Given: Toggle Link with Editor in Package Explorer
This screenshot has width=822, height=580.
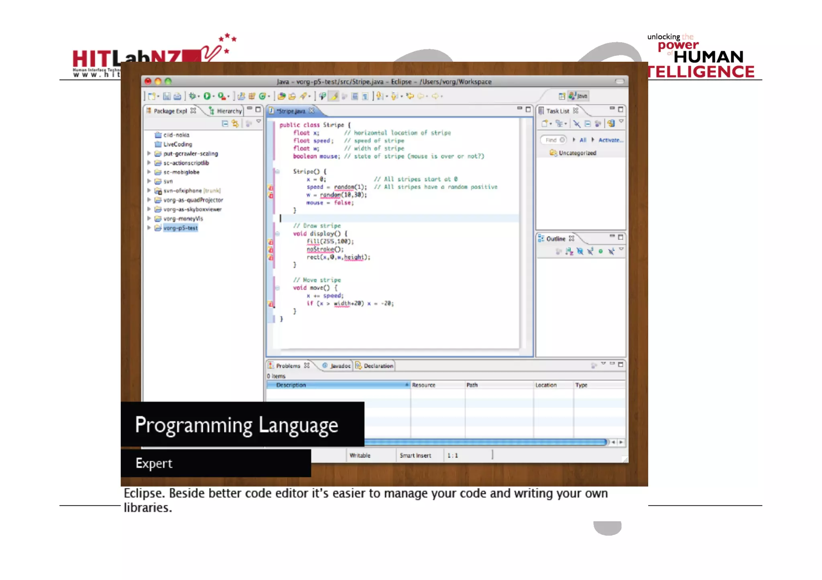Looking at the screenshot, I should (235, 124).
